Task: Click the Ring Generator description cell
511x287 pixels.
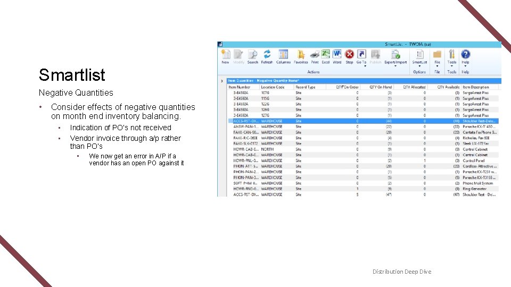Action: coord(474,189)
